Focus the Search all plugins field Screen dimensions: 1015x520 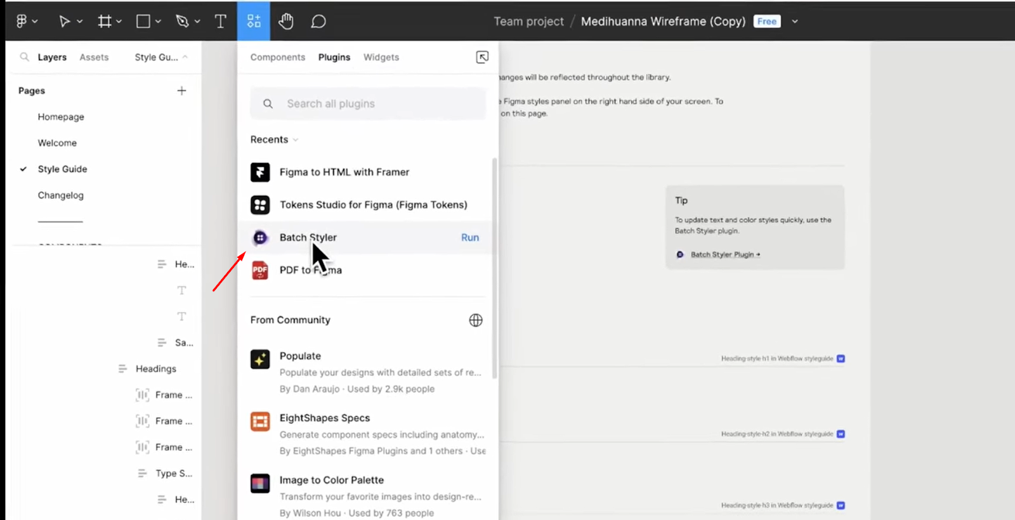pos(368,103)
